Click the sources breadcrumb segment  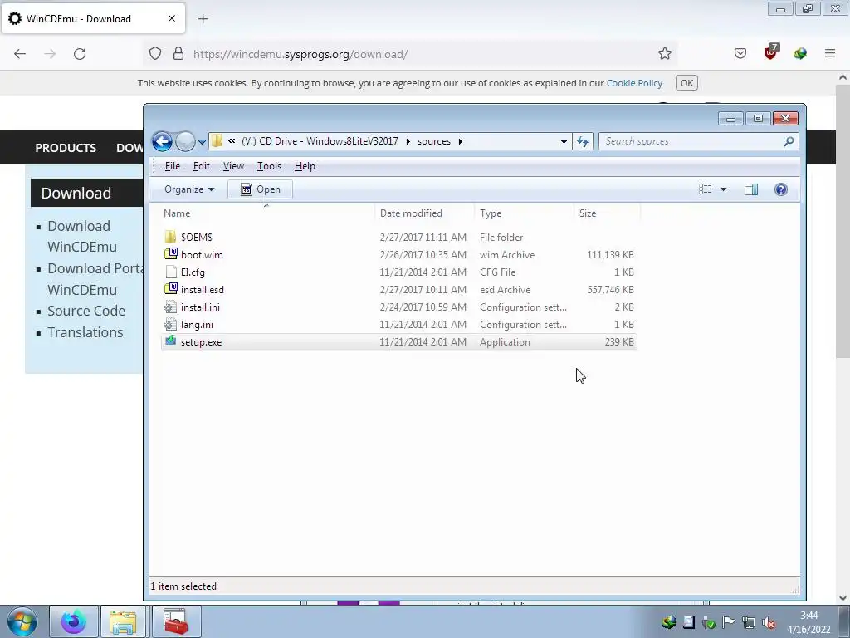coord(433,141)
